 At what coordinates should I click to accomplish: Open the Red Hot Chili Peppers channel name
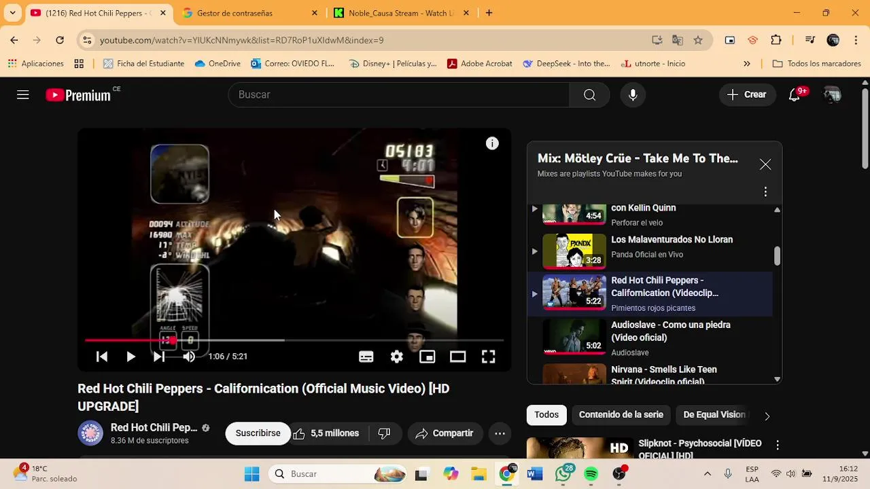pyautogui.click(x=154, y=428)
